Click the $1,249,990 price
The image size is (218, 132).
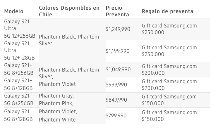[118, 29]
